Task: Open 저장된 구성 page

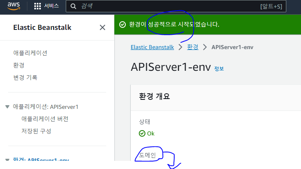Action: coord(36,131)
